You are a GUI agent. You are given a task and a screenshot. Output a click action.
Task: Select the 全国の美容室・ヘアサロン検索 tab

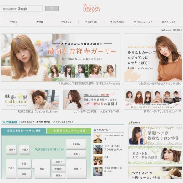(x=24, y=131)
